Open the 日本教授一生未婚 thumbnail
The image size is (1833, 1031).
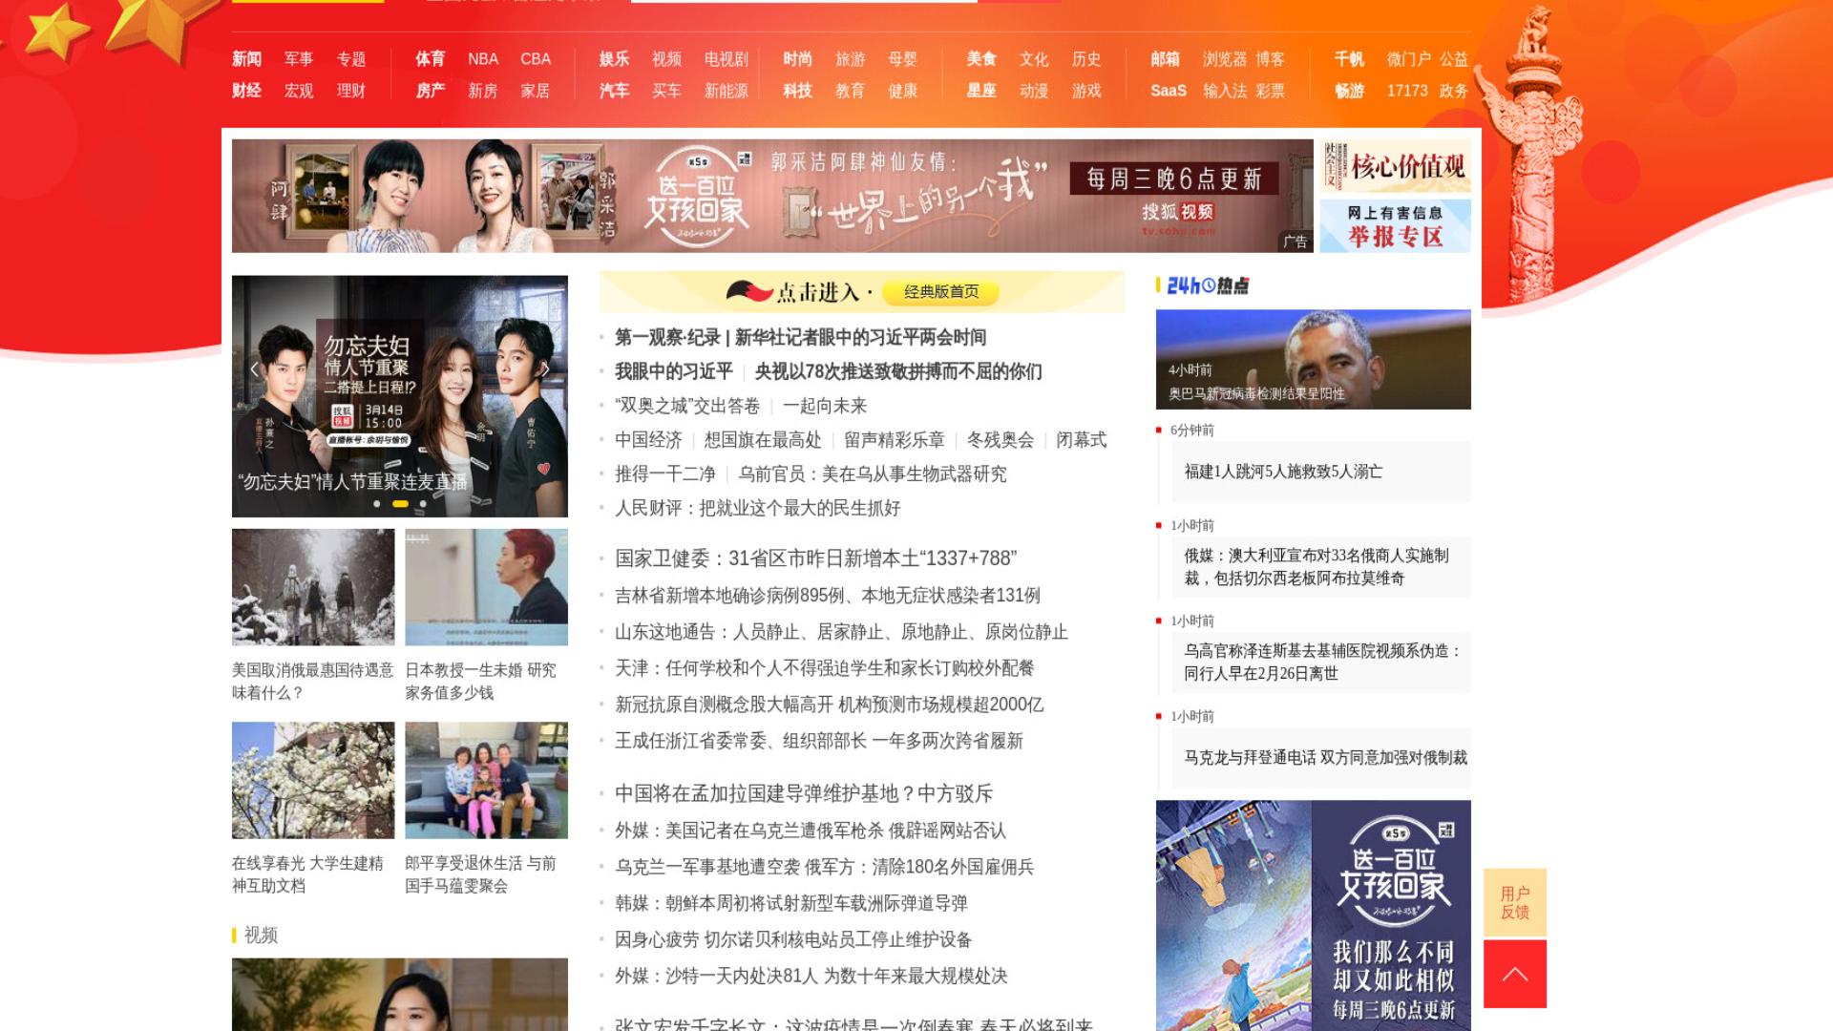coord(486,587)
